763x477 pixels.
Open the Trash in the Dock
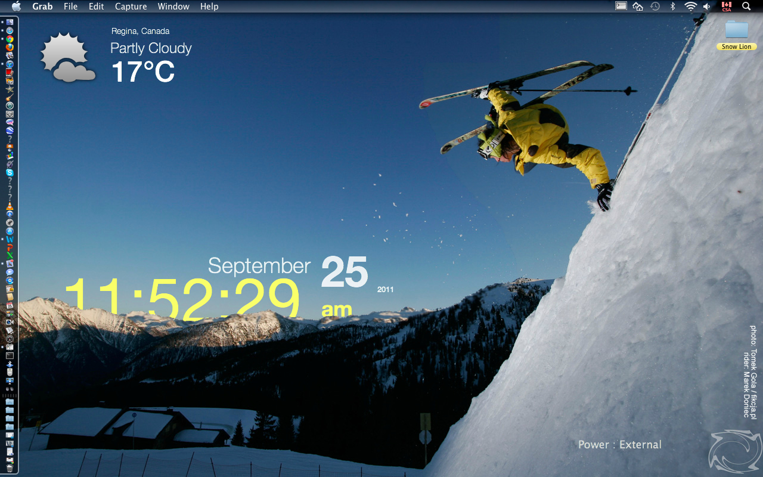point(10,469)
